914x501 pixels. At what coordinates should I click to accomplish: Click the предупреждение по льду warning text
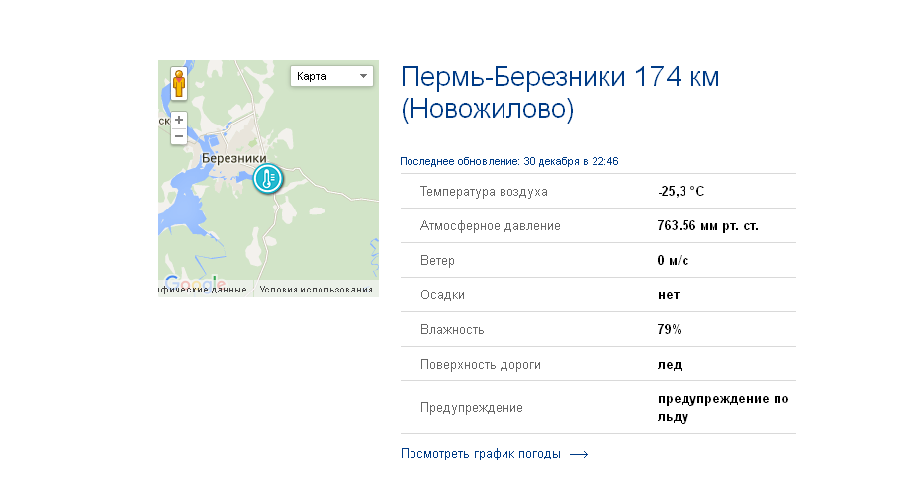(723, 408)
